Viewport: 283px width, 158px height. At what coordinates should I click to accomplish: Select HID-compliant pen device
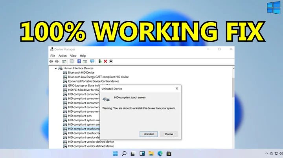point(80,116)
